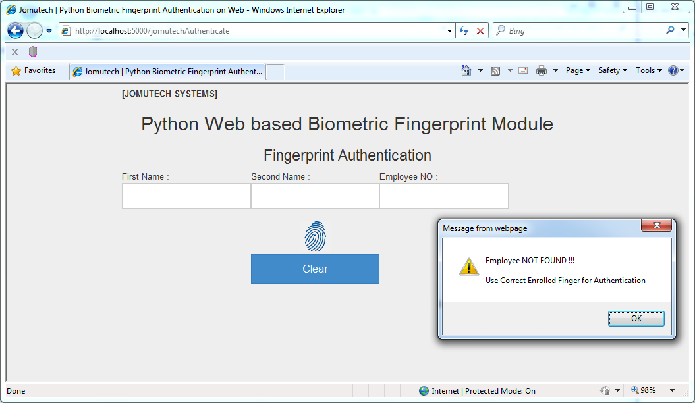
Task: Click the warning triangle in the dialog
Action: coord(468,266)
